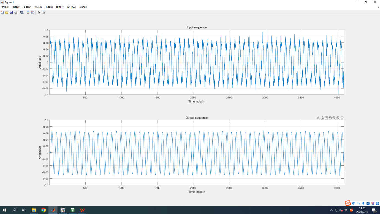The height and width of the screenshot is (214, 380).
Task: Open the Property Inspector toolbar icon
Action: 43,12
